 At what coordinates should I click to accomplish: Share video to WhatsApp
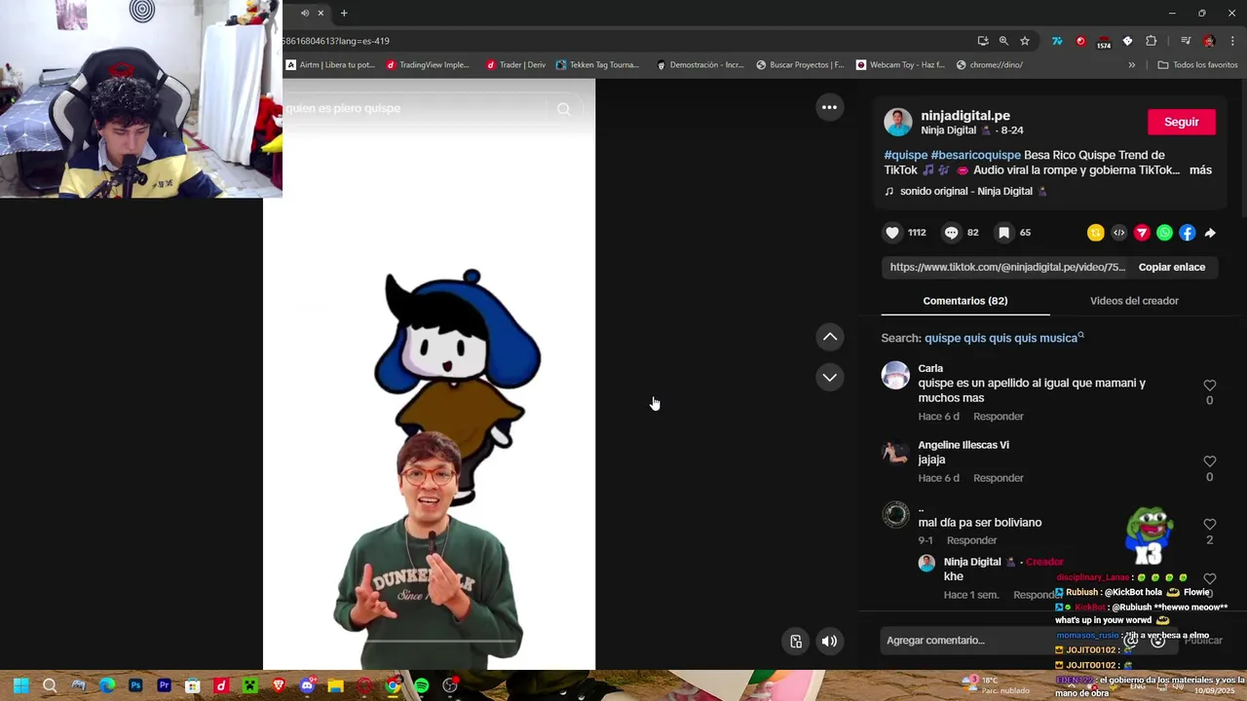pyautogui.click(x=1164, y=233)
